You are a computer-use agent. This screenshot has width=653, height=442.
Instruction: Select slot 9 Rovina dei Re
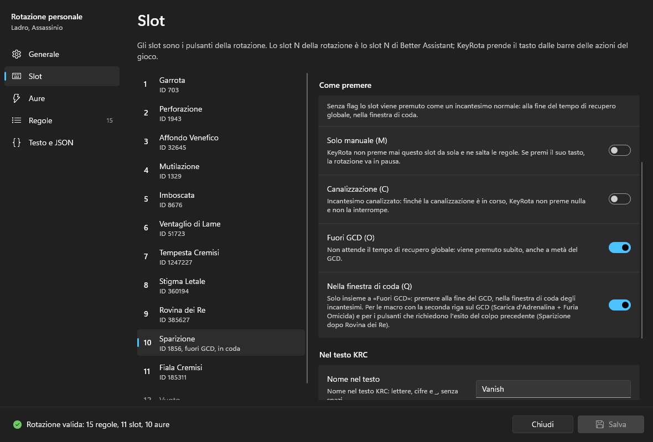tap(221, 314)
